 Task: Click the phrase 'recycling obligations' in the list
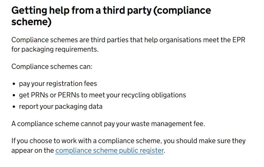pos(153,95)
